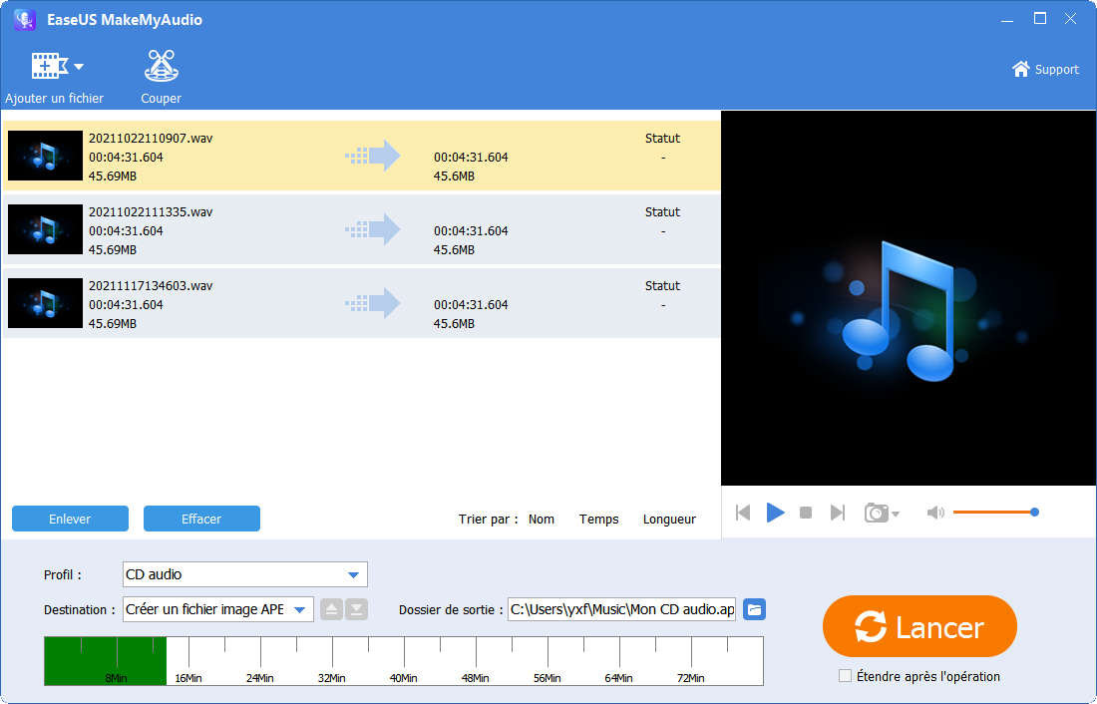Click the 16Min mark on disc capacity bar

pos(188,678)
